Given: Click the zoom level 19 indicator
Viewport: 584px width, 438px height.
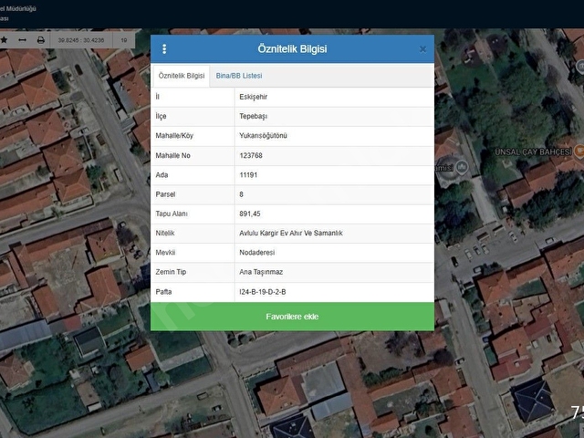Looking at the screenshot, I should (x=124, y=40).
